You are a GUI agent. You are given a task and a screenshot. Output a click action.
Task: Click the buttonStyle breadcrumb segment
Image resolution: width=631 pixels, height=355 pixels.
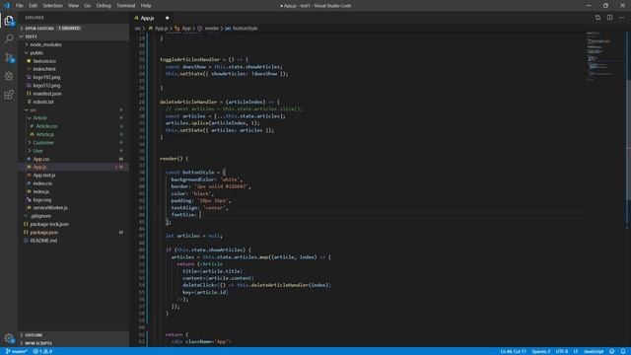coord(242,29)
